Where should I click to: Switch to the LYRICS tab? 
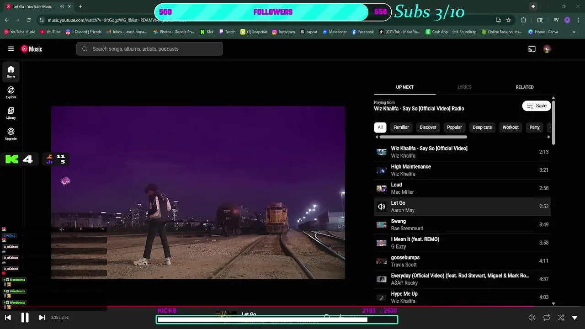coord(464,87)
